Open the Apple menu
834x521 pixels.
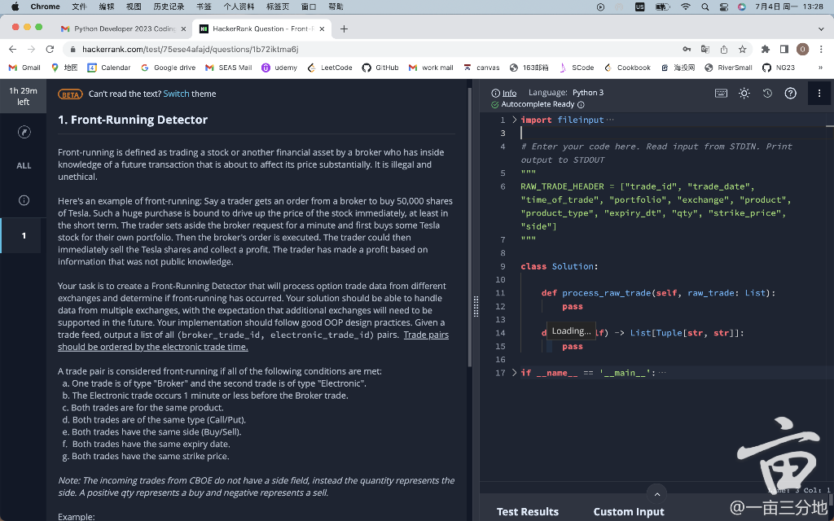click(x=15, y=7)
